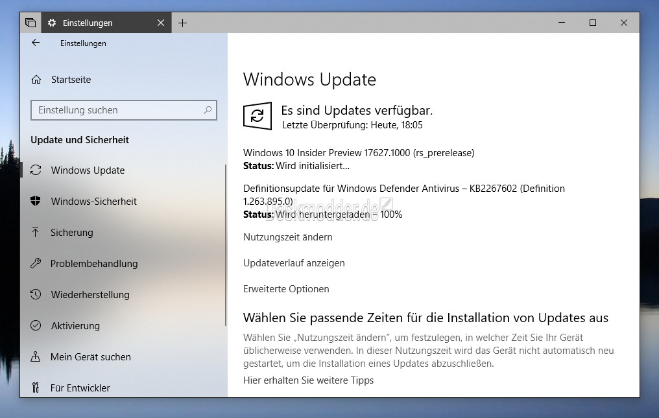Click 'Letzte Überprüfung: Heute, 18:05' text
This screenshot has width=659, height=418.
352,125
